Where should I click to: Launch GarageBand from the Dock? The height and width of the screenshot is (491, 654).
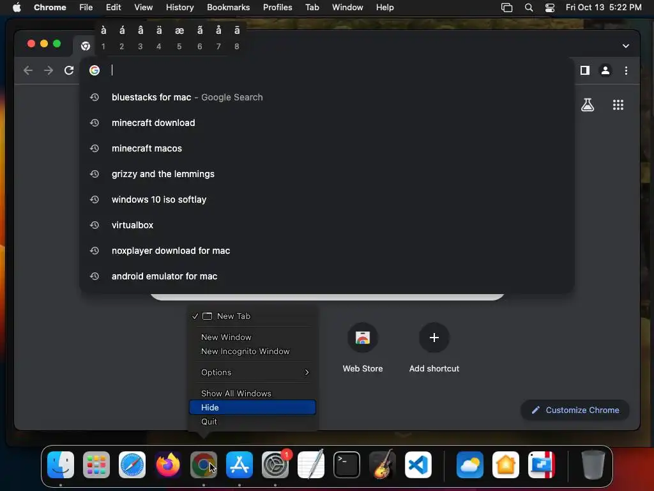point(383,464)
